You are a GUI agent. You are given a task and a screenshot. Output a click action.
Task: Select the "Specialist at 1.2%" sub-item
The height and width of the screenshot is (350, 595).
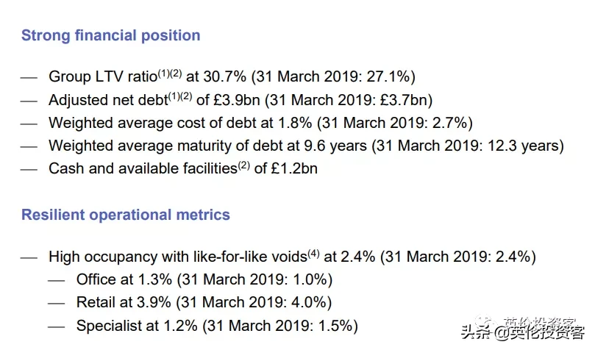click(216, 325)
